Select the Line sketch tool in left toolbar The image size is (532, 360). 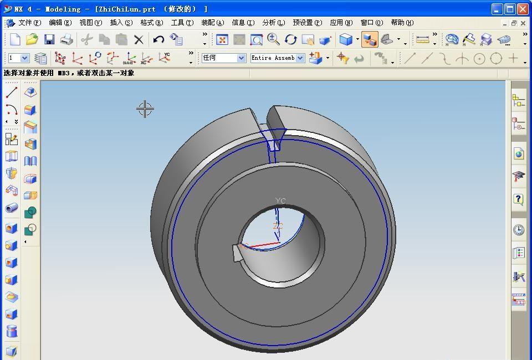click(11, 92)
